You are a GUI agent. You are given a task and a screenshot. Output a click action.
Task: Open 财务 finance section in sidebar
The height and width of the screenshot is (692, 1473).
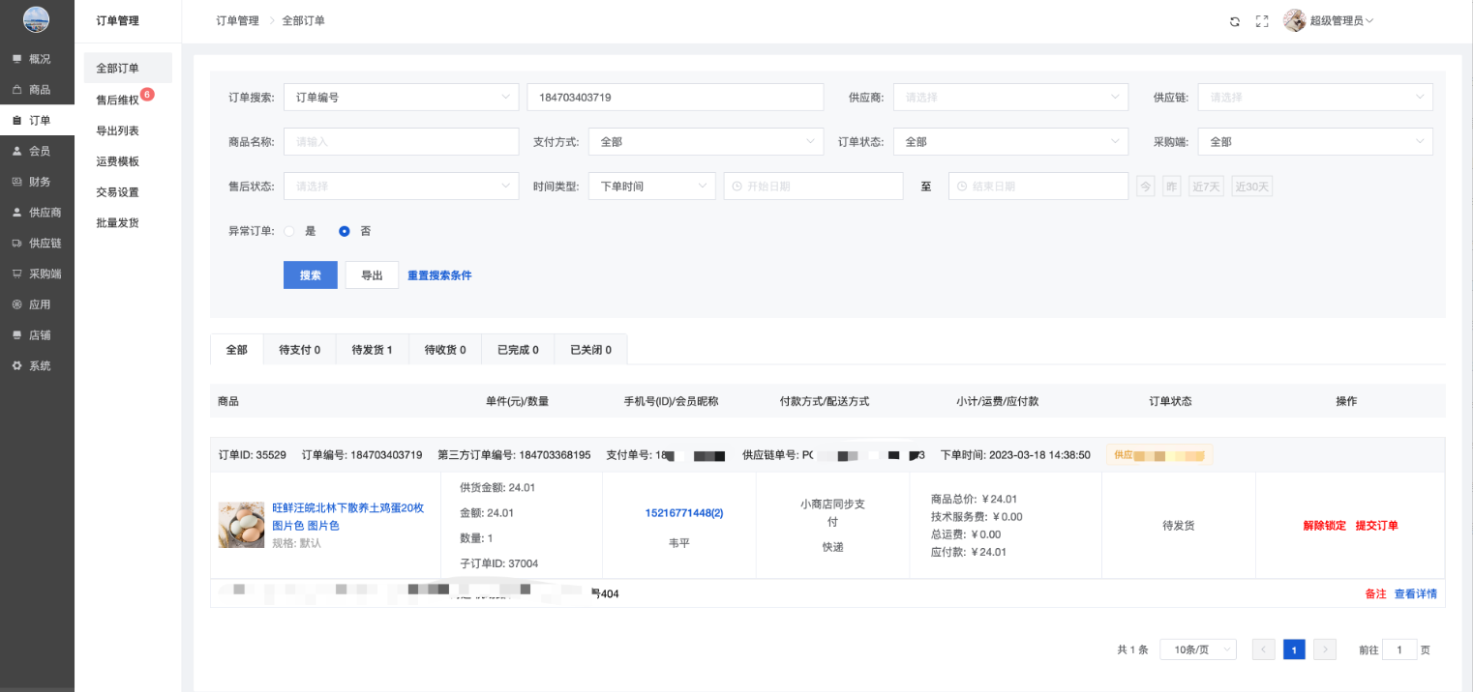[39, 182]
